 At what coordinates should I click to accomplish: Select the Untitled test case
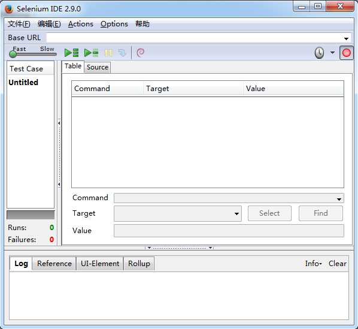click(x=23, y=82)
